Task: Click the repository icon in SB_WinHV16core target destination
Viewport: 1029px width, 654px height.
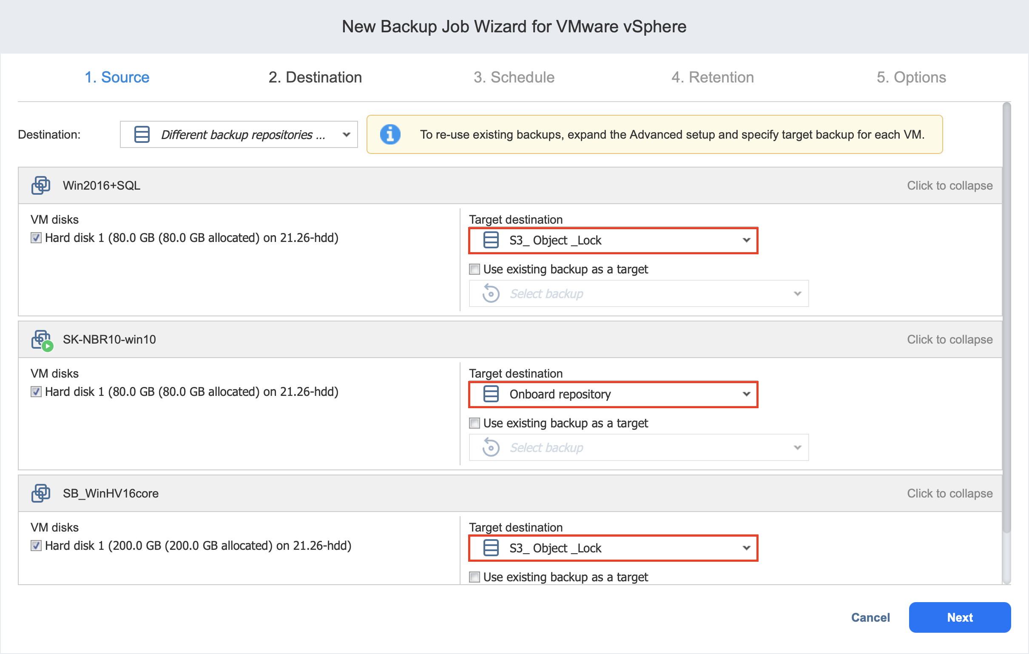Action: click(491, 548)
